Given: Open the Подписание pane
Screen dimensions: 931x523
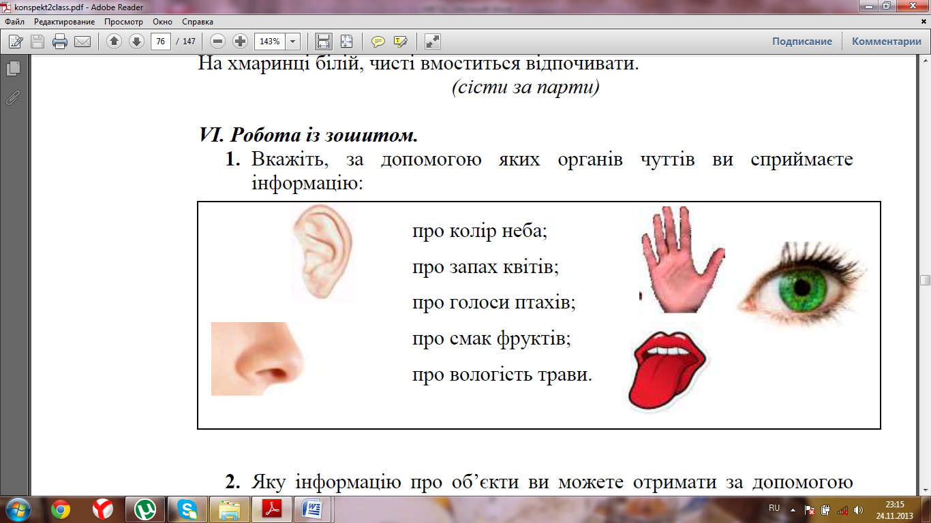Looking at the screenshot, I should click(802, 42).
